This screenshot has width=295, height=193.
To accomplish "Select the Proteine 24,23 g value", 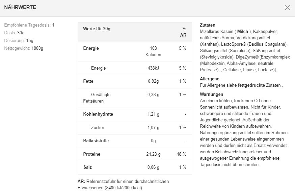I will point(154,154).
